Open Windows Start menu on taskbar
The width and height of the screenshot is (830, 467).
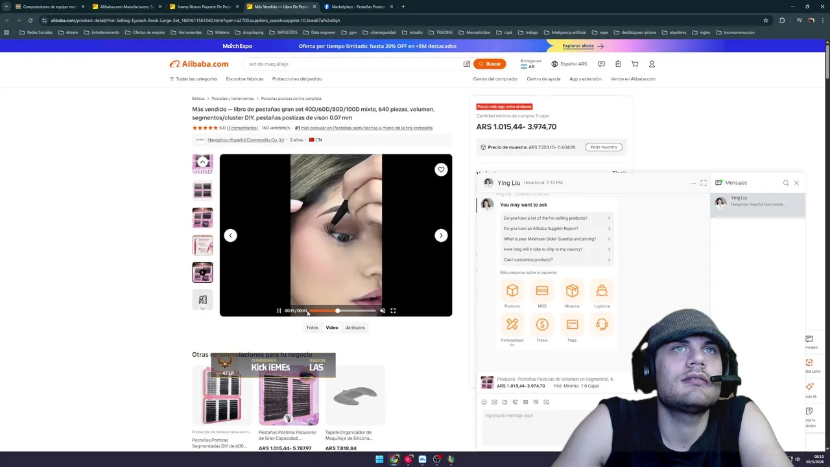click(379, 459)
